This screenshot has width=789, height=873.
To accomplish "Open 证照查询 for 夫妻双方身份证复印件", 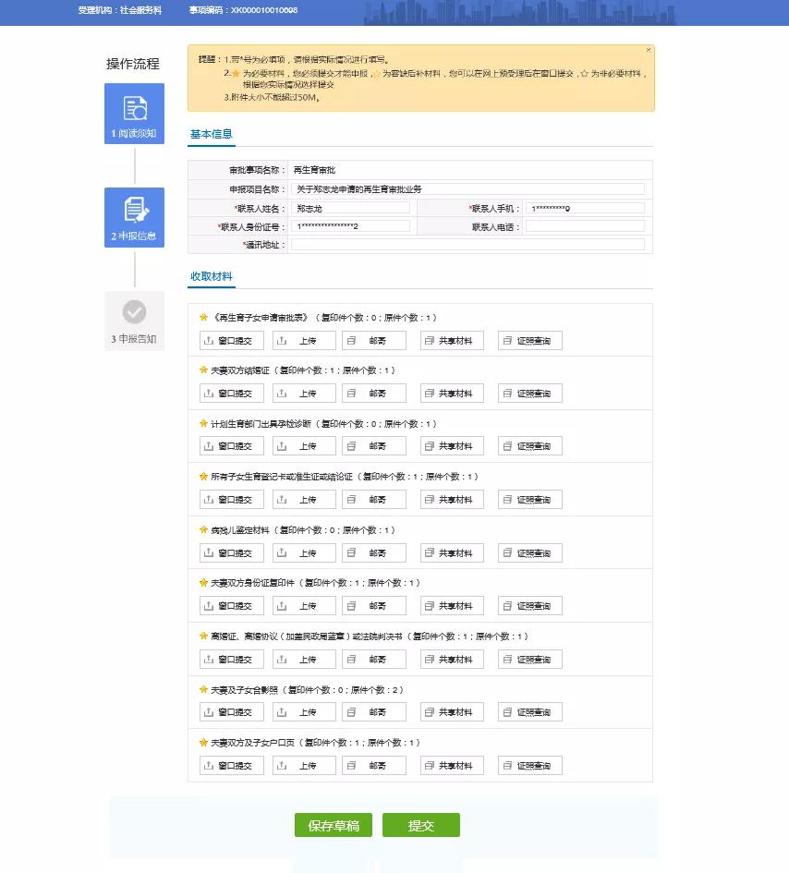I will point(530,606).
